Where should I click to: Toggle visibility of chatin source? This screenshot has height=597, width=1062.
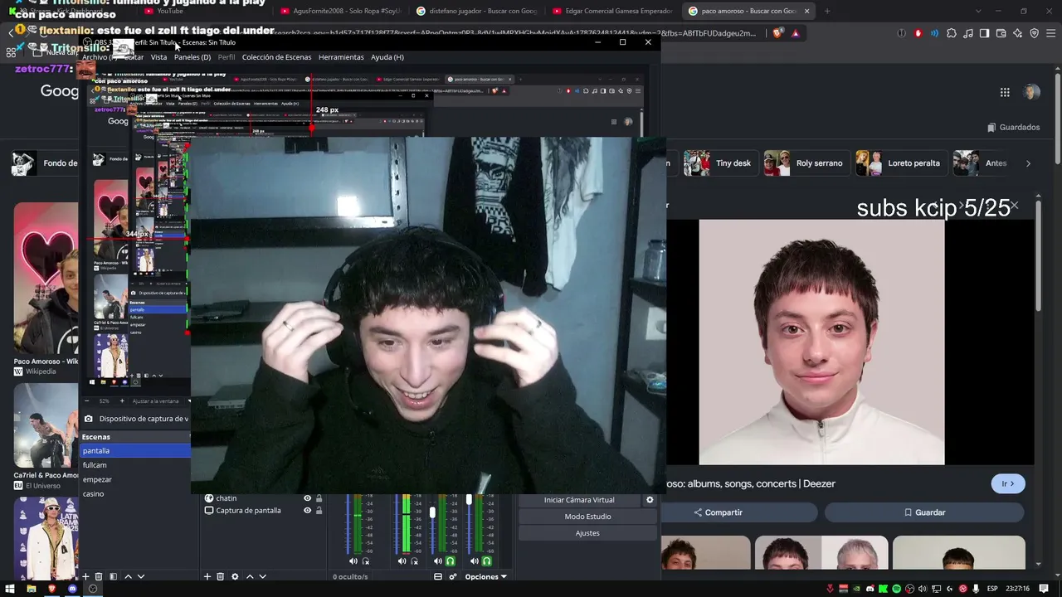(x=307, y=498)
